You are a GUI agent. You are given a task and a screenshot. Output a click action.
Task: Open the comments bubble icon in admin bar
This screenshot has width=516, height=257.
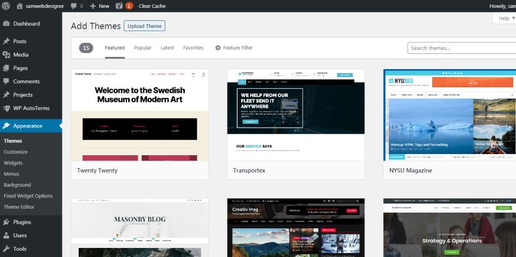74,6
